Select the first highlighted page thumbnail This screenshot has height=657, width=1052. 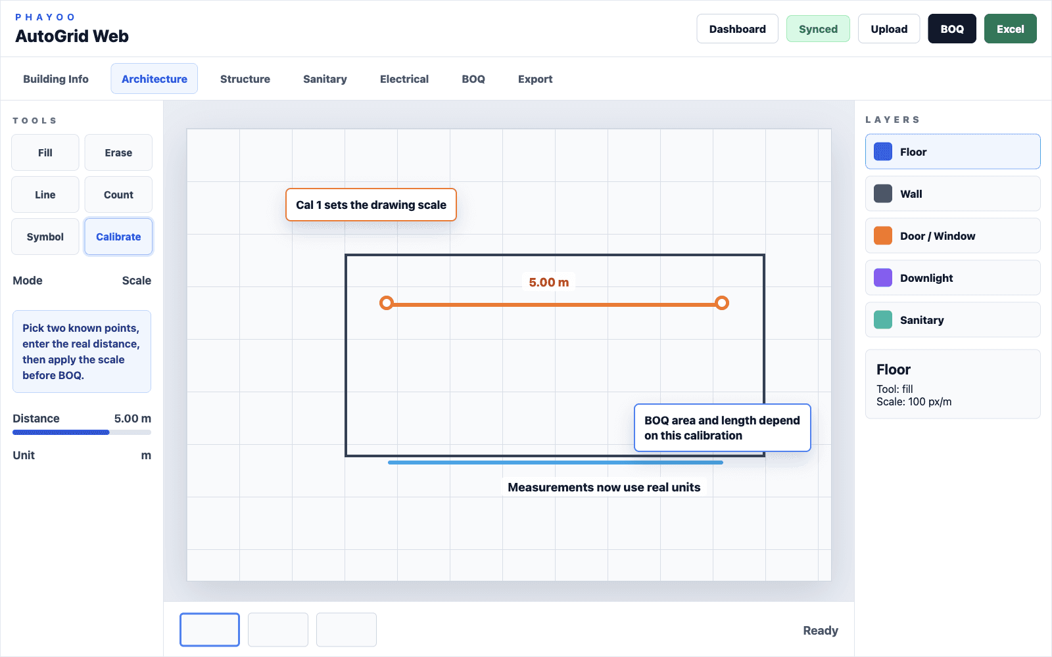pos(210,629)
